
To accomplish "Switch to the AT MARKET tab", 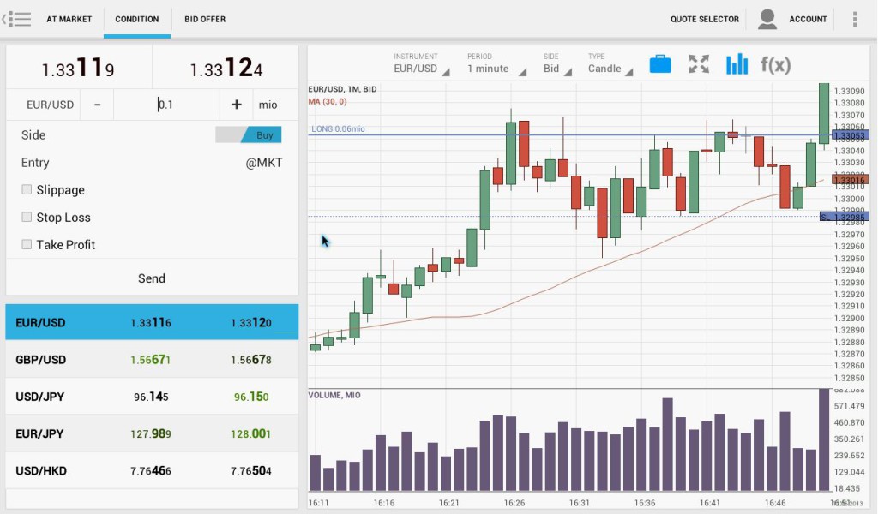I will [x=69, y=19].
